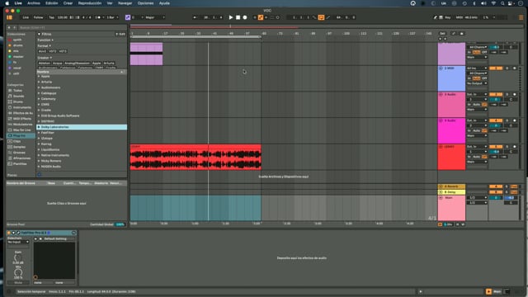Open the Clips category
This screenshot has height=297, width=528.
pyautogui.click(x=16, y=141)
